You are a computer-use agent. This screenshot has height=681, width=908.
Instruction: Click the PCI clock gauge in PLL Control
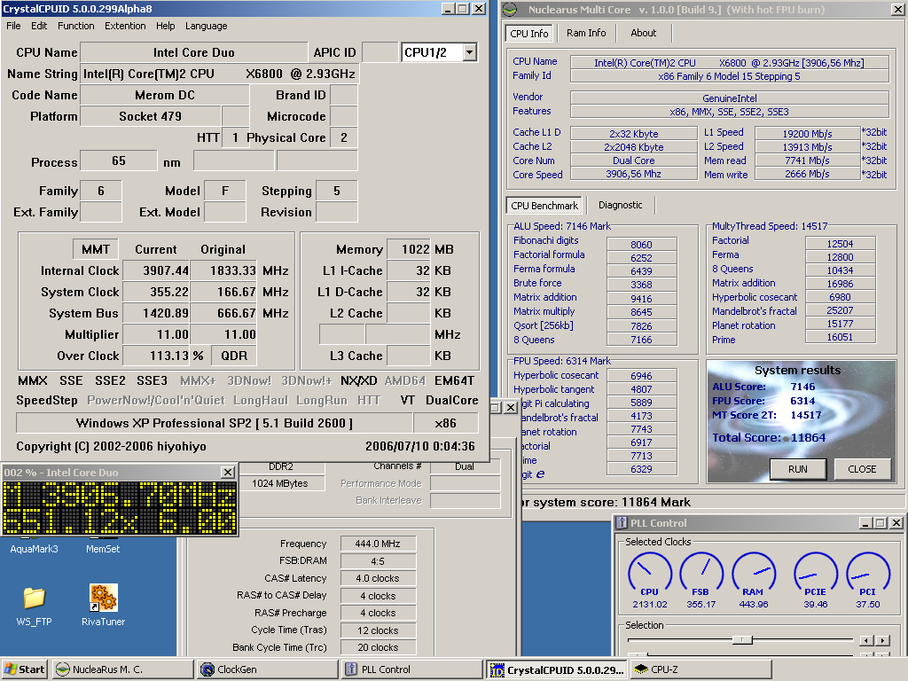867,574
